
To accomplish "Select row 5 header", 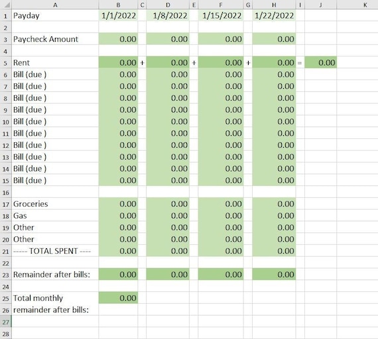I will pyautogui.click(x=6, y=63).
